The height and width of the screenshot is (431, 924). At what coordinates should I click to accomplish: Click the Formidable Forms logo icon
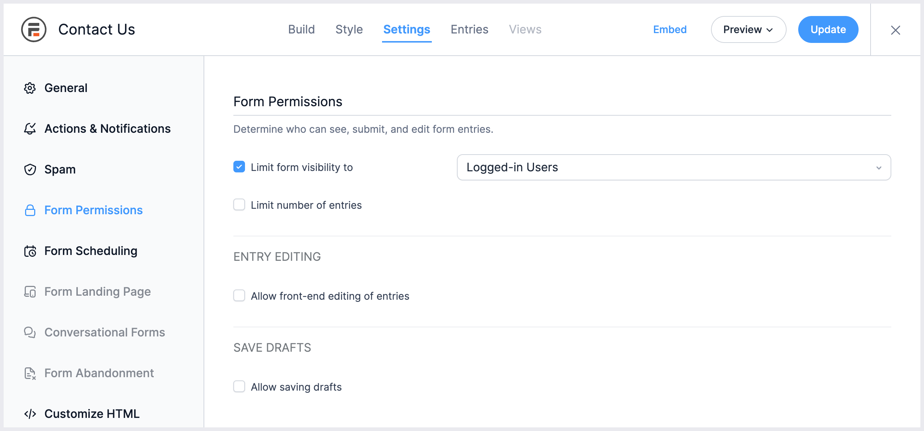[x=33, y=29]
